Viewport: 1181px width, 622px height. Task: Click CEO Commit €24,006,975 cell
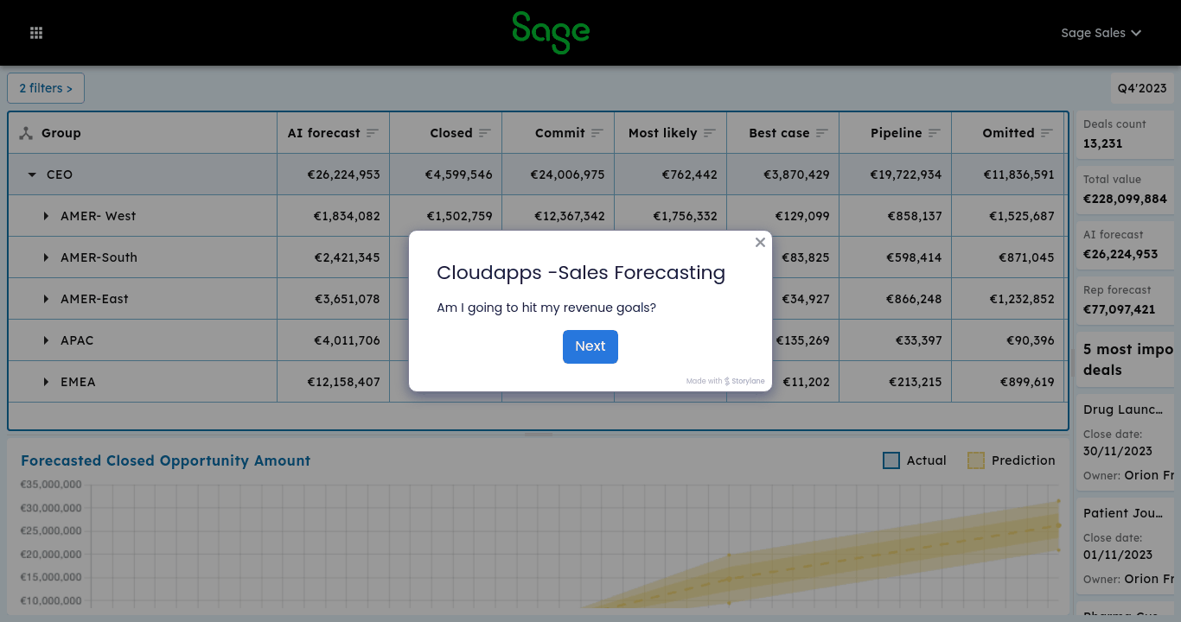tap(559, 175)
